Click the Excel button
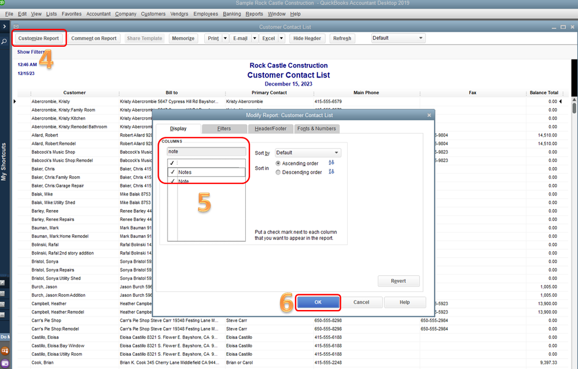Screen dimensions: 578x369 click(268, 38)
